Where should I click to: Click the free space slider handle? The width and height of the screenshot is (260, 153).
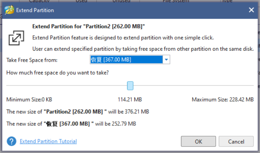pyautogui.click(x=130, y=85)
